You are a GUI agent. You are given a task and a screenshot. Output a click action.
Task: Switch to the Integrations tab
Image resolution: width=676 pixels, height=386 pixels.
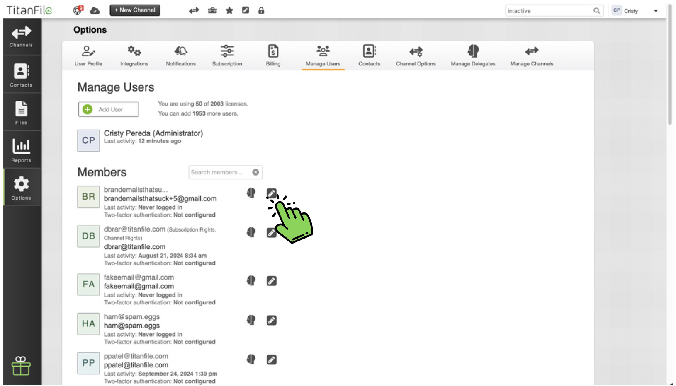[134, 55]
